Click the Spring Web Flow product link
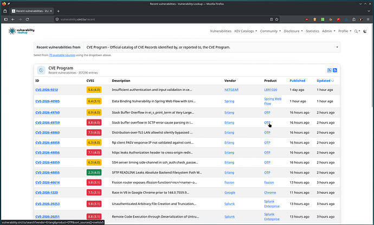The height and width of the screenshot is (225, 374). (x=273, y=101)
